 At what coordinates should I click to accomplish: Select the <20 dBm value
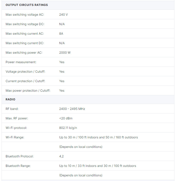(x=66, y=118)
